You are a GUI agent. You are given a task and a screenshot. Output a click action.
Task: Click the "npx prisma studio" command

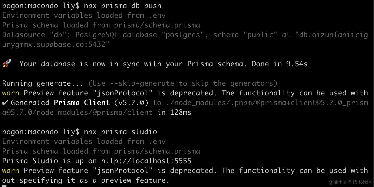[120, 132]
